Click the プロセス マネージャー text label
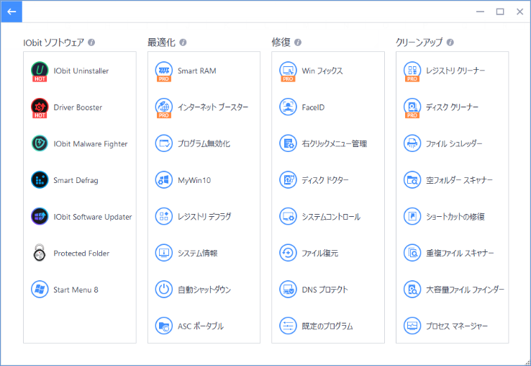The width and height of the screenshot is (531, 366). tap(457, 326)
